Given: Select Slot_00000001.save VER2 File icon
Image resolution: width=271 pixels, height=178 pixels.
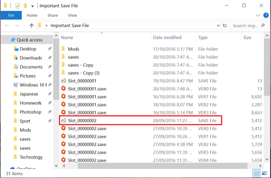Looking at the screenshot, I should click(x=63, y=105).
